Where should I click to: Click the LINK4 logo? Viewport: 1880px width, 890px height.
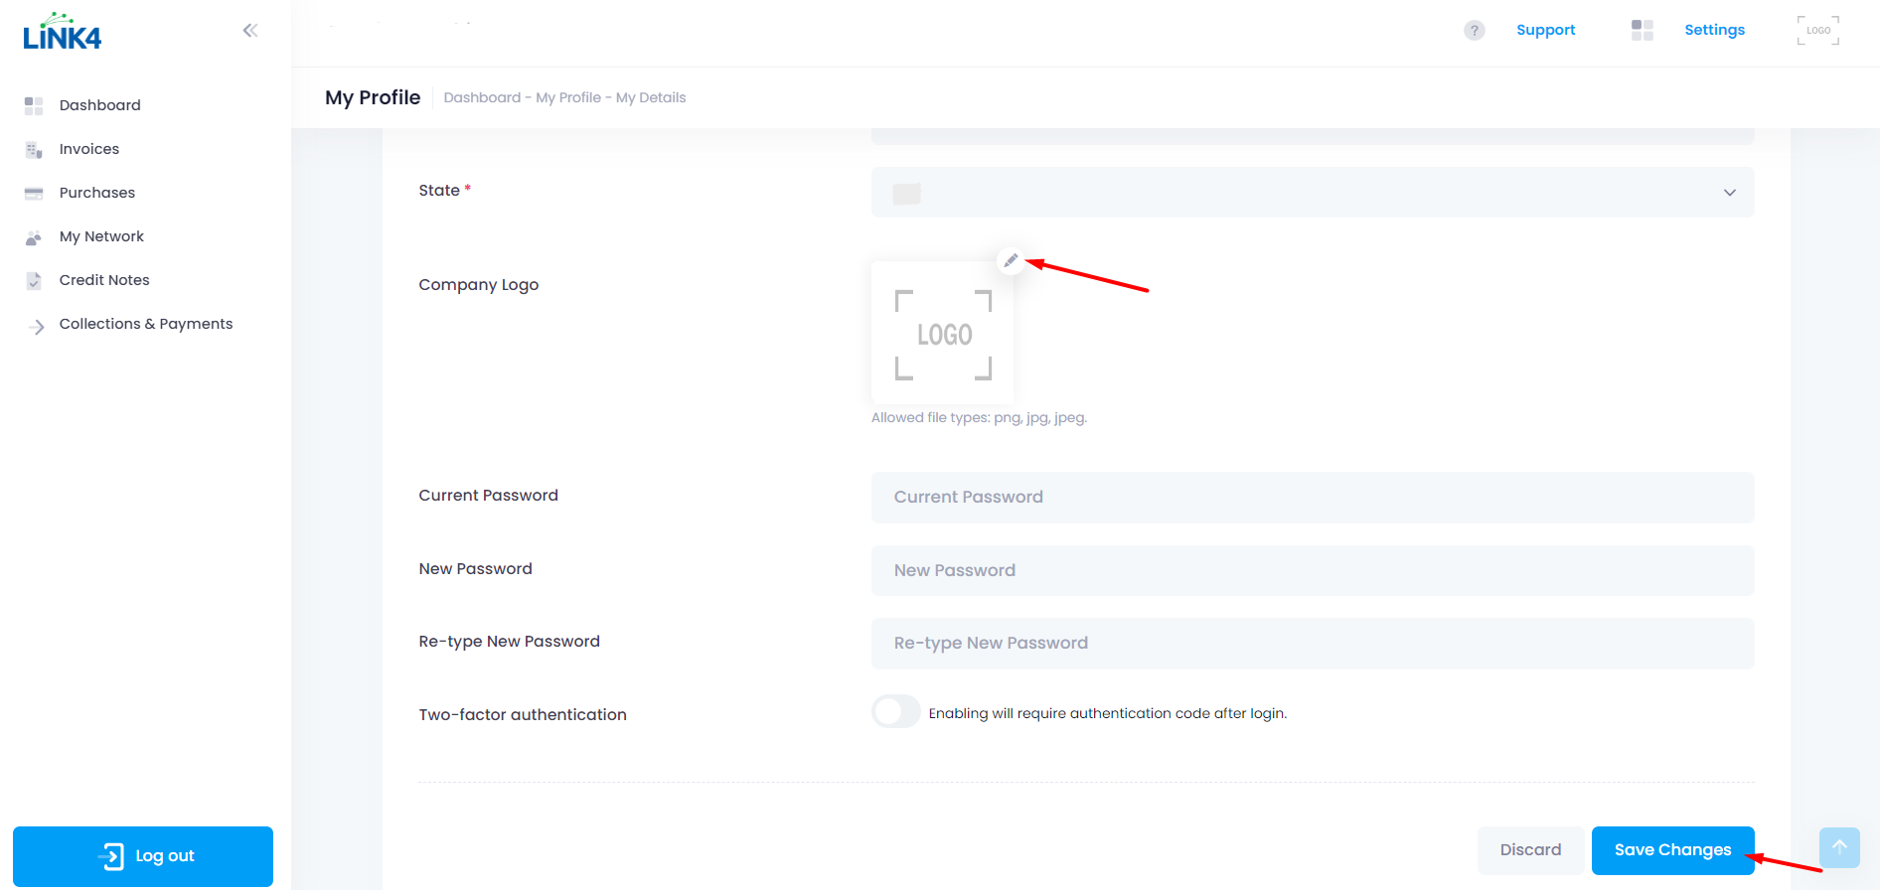click(x=63, y=32)
